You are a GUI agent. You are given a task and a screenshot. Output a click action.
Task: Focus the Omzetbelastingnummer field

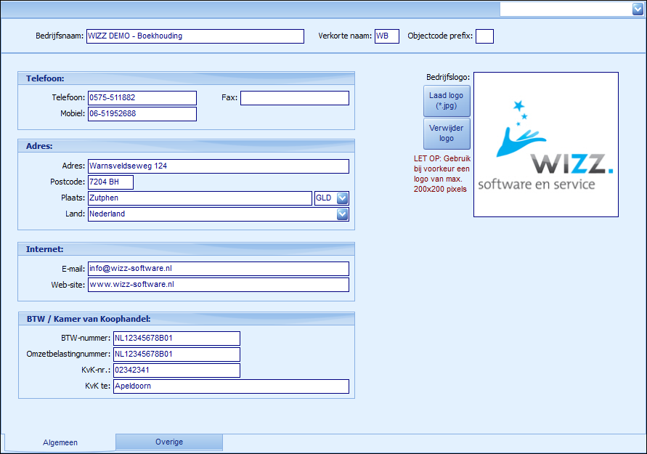click(x=176, y=354)
